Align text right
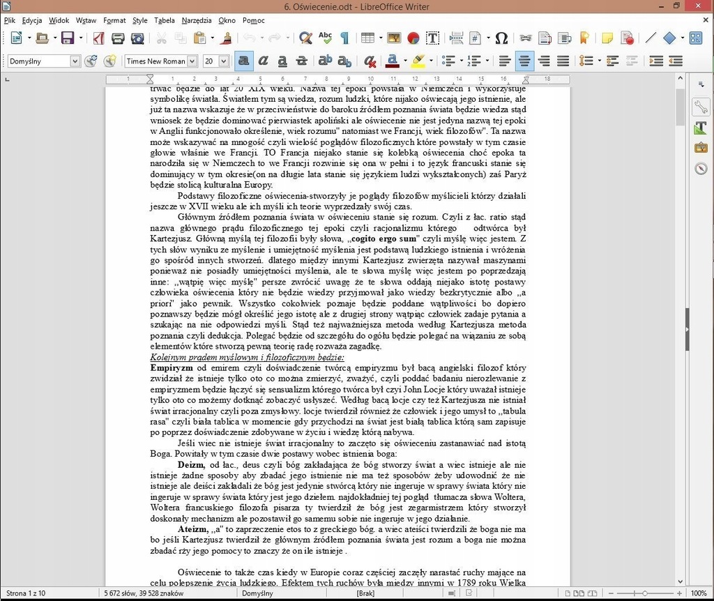714x601 pixels. [x=544, y=61]
